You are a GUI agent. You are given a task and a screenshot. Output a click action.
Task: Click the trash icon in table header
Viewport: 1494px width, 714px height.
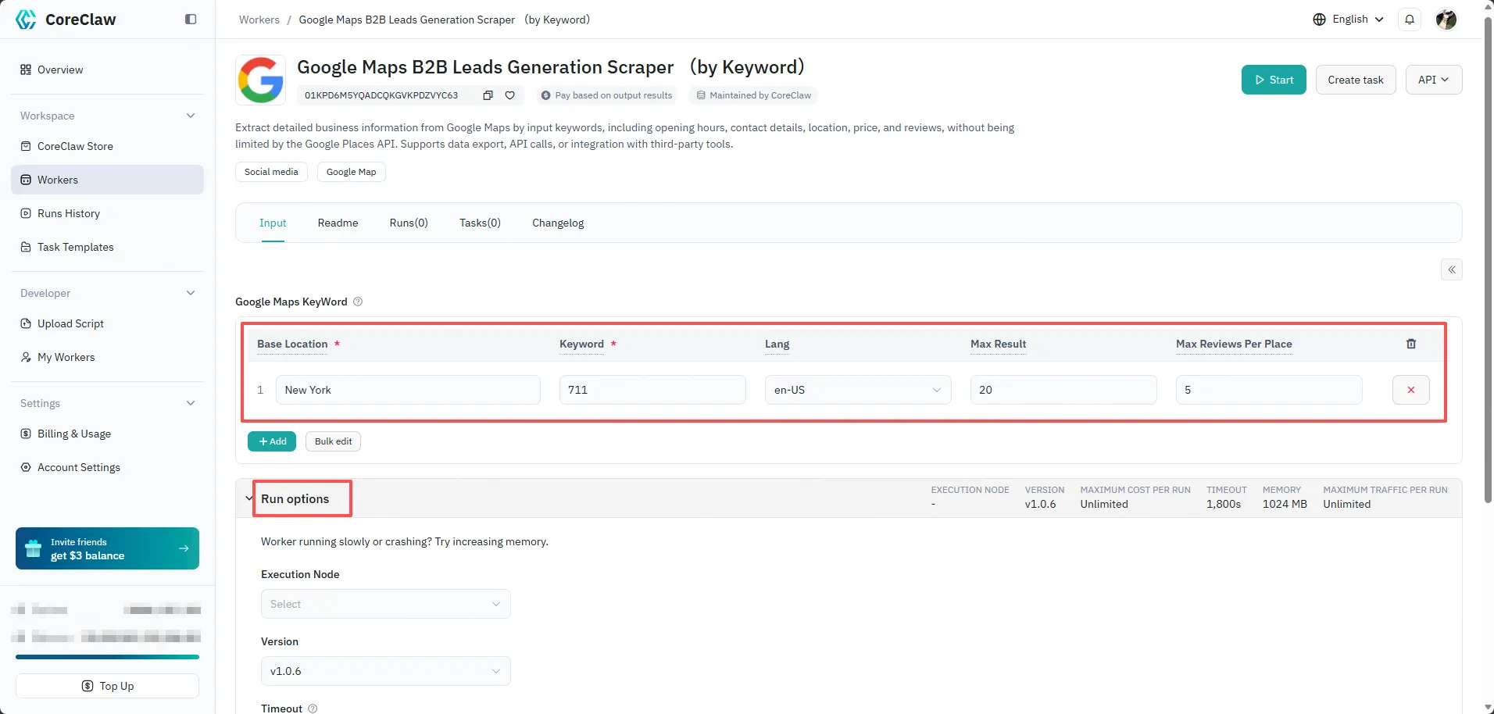point(1411,344)
